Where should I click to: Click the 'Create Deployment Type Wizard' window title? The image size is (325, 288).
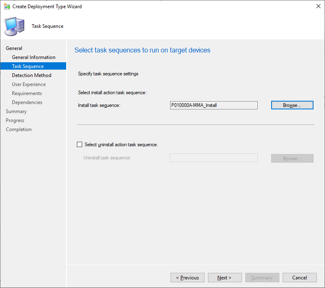coord(47,7)
